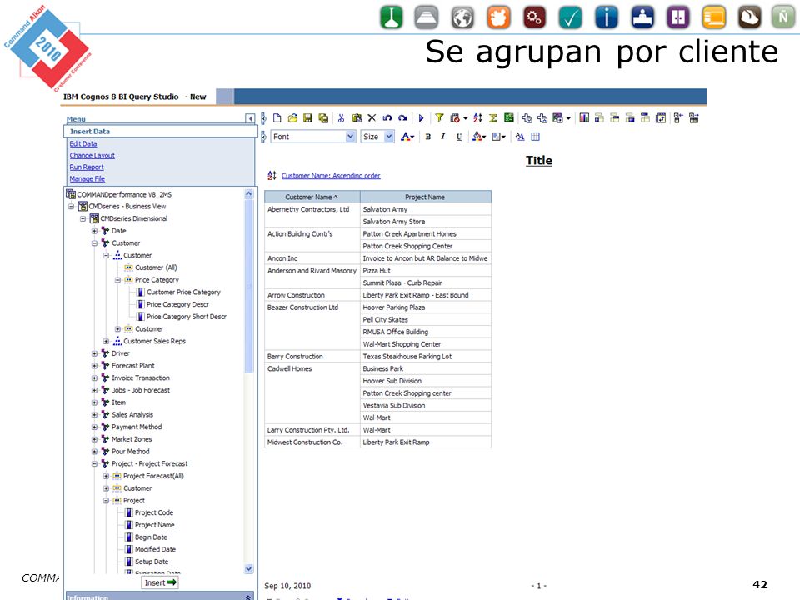This screenshot has height=600, width=800.
Task: Click the dark red gears icon
Action: [x=534, y=17]
